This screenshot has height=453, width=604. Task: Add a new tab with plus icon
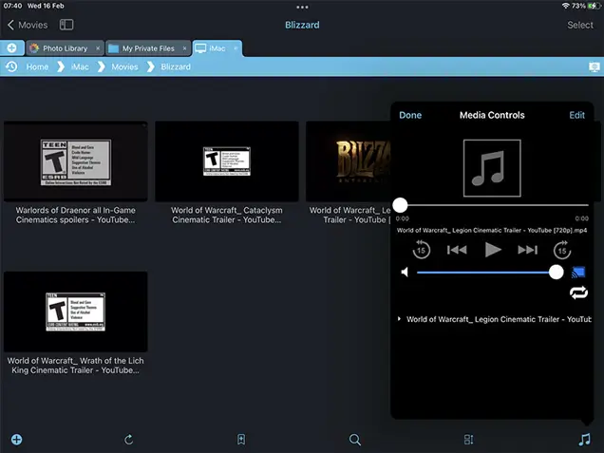pos(12,47)
